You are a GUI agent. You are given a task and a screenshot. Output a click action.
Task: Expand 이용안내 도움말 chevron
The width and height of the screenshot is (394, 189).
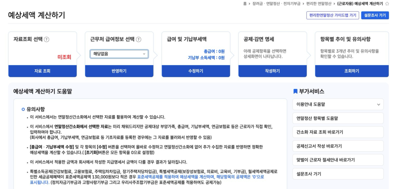pyautogui.click(x=379, y=105)
